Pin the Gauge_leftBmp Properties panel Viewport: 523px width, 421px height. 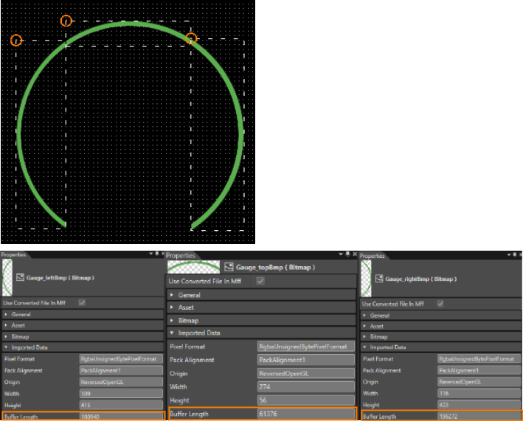tap(157, 254)
